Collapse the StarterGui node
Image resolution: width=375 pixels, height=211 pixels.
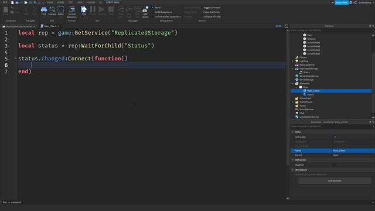tap(292, 83)
